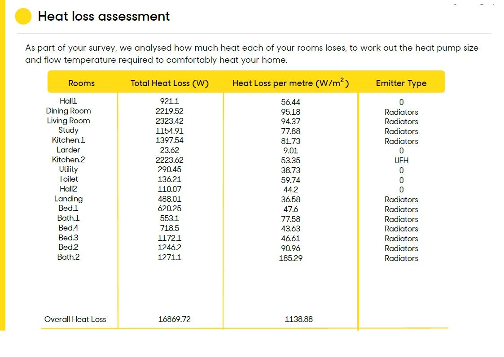The height and width of the screenshot is (357, 504).
Task: Click the "Bath.1" room name
Action: pos(69,218)
